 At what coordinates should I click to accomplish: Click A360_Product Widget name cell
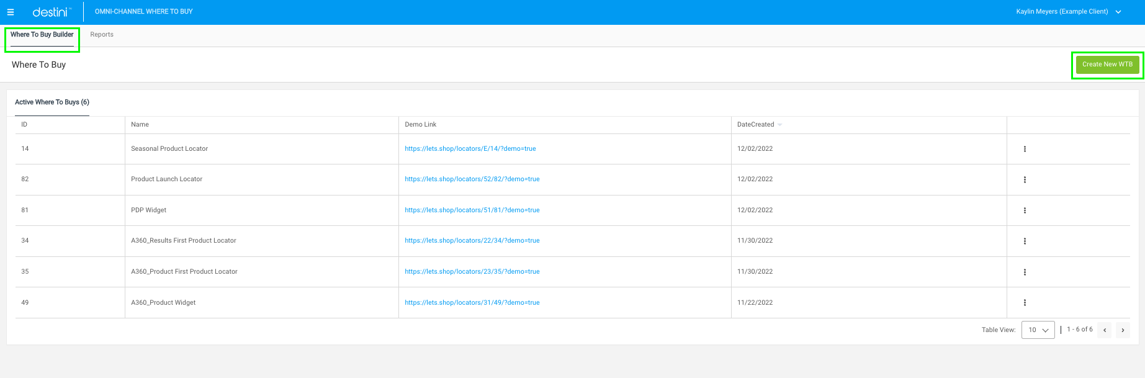click(x=163, y=303)
